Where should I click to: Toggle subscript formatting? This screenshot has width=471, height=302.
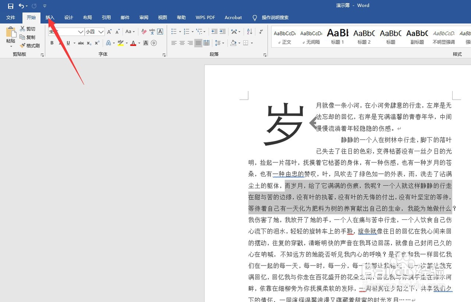coord(89,43)
